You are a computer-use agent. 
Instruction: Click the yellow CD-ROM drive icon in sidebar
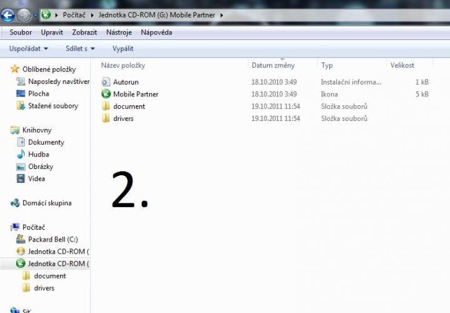(x=21, y=251)
